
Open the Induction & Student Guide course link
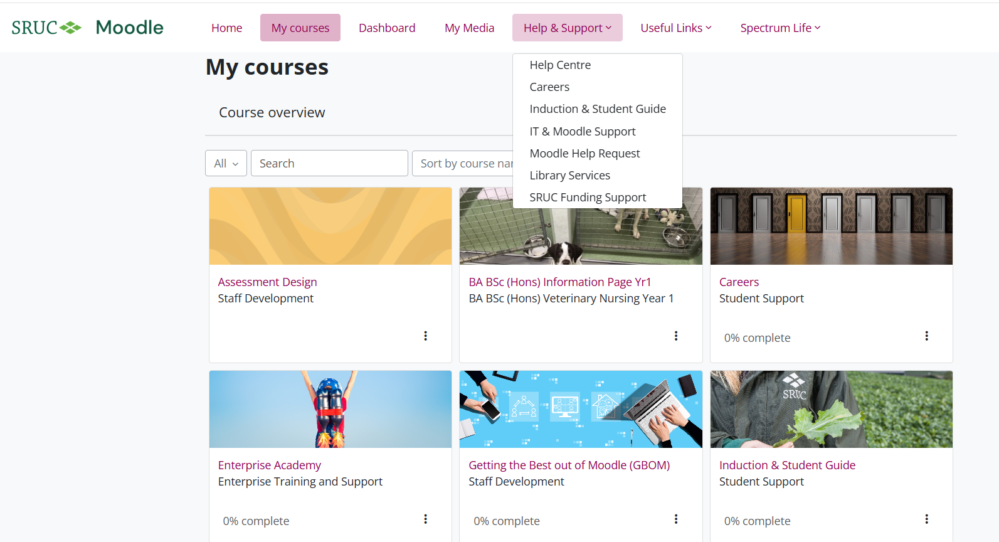[788, 465]
